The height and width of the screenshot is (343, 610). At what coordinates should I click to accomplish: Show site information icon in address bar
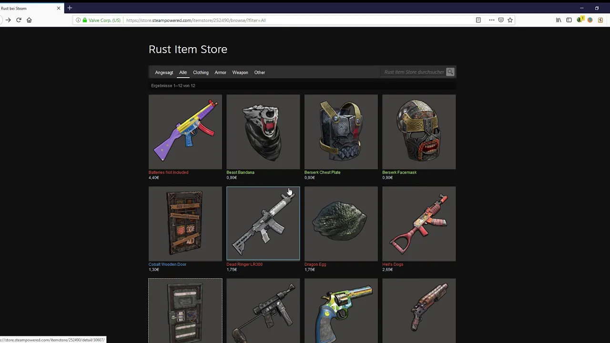(x=78, y=20)
